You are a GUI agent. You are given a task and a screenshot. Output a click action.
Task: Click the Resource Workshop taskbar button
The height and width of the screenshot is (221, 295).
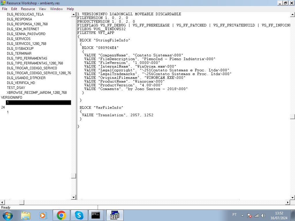pos(115,215)
